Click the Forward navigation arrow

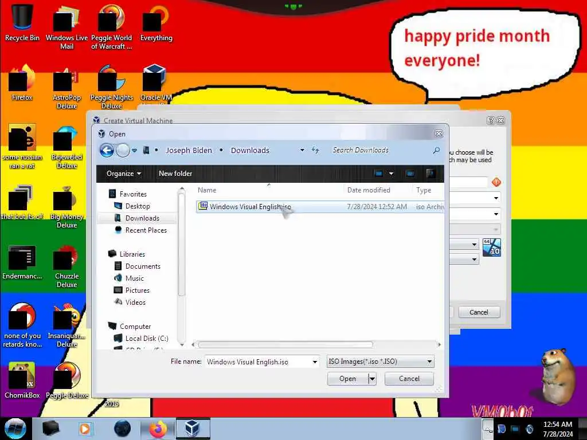pos(123,151)
